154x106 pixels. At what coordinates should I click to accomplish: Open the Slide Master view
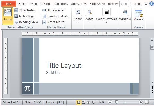(x=53, y=10)
